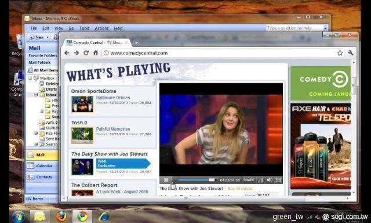Collapse the Inbox folder node
Screen dimensions: 371x223
click(x=36, y=95)
